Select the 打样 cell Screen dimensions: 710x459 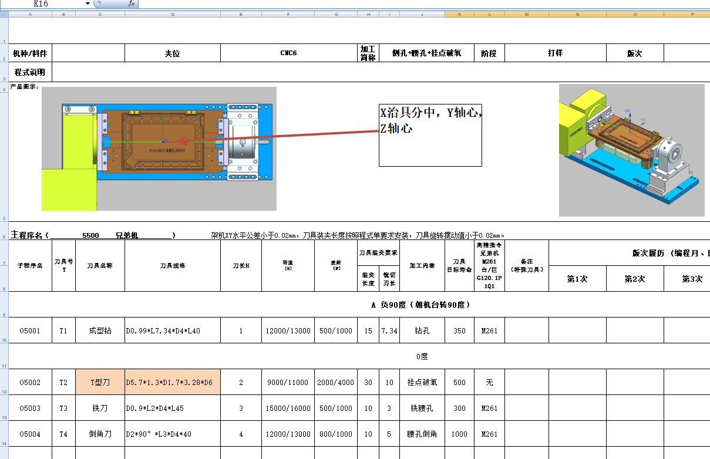(x=555, y=52)
